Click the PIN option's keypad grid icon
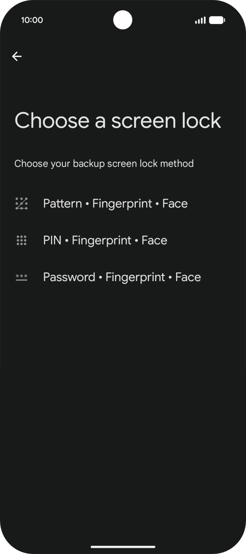246x554 pixels. click(21, 240)
